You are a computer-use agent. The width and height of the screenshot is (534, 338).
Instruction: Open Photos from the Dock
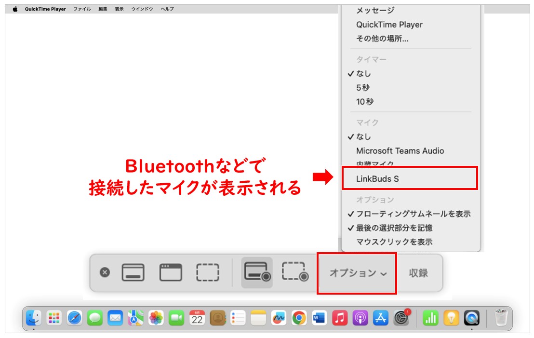(x=156, y=318)
